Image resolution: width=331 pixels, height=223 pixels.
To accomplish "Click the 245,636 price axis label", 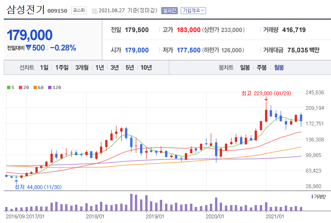I will (x=315, y=92).
